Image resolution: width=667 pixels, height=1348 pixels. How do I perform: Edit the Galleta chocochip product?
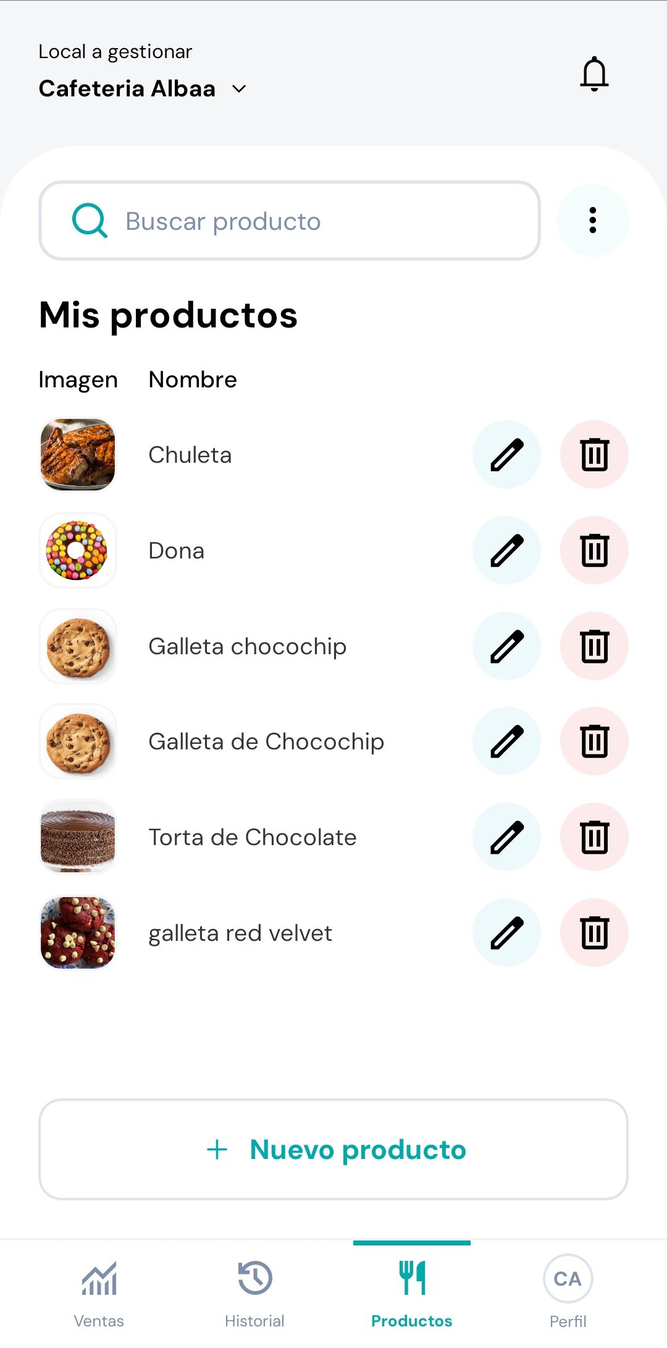pos(506,646)
